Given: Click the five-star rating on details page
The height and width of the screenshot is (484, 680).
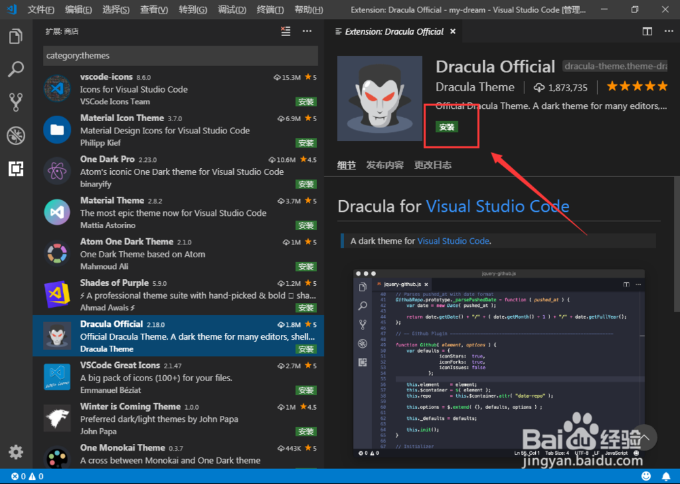Looking at the screenshot, I should 637,86.
